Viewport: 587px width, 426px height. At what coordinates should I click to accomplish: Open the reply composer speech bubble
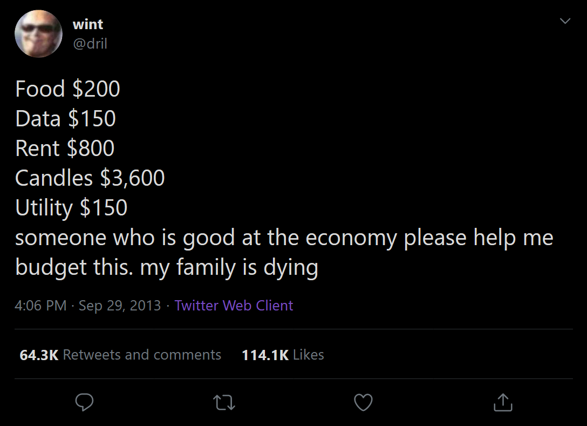click(84, 402)
